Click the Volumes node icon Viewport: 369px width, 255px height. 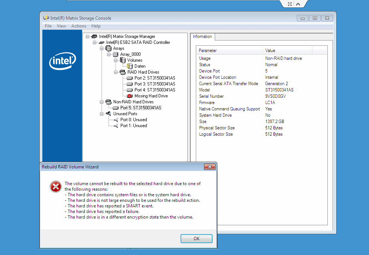[123, 60]
